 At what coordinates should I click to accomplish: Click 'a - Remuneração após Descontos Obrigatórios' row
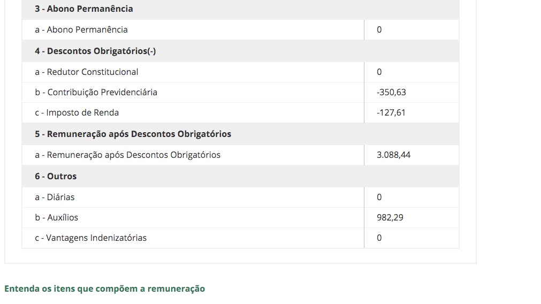point(240,155)
